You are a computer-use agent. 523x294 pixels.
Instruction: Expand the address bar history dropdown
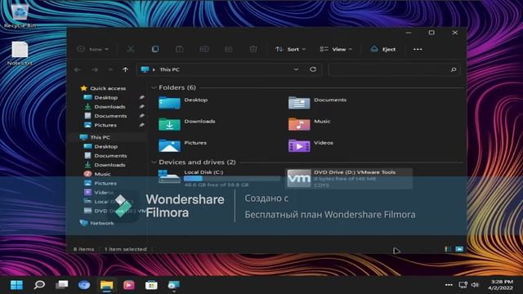click(x=296, y=69)
